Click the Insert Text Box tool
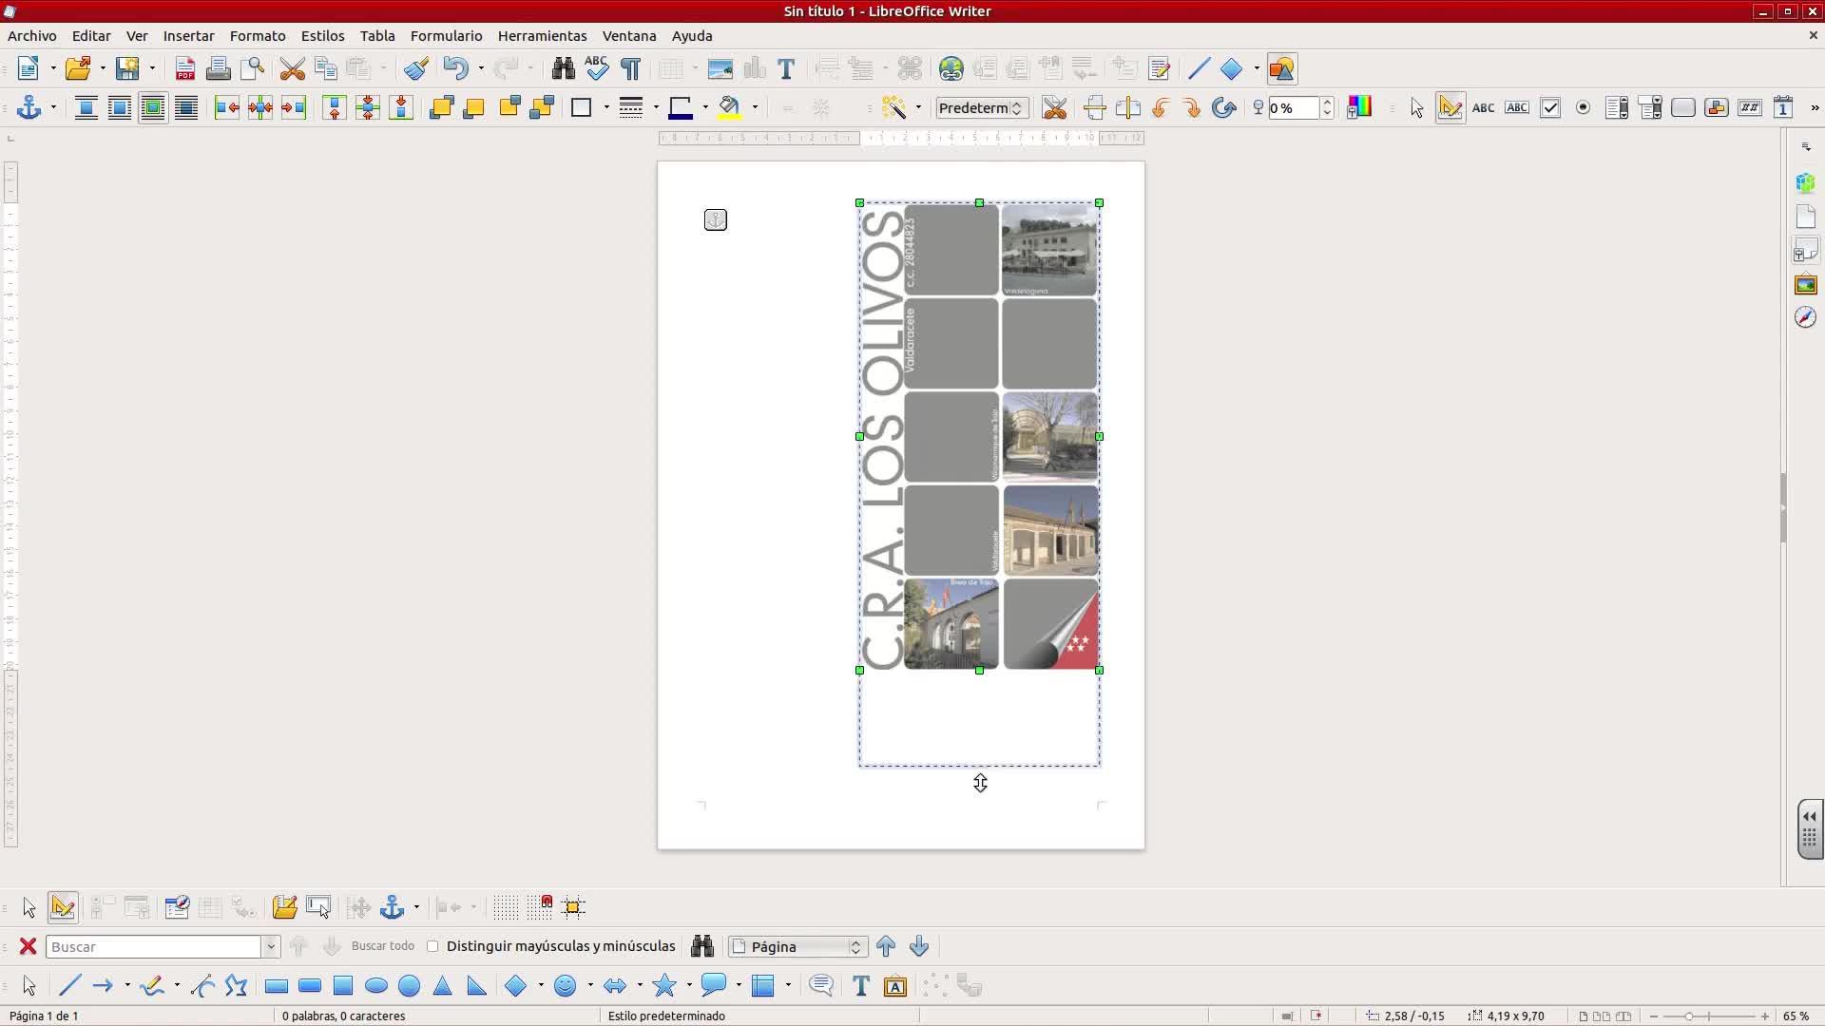This screenshot has width=1825, height=1026. point(860,986)
